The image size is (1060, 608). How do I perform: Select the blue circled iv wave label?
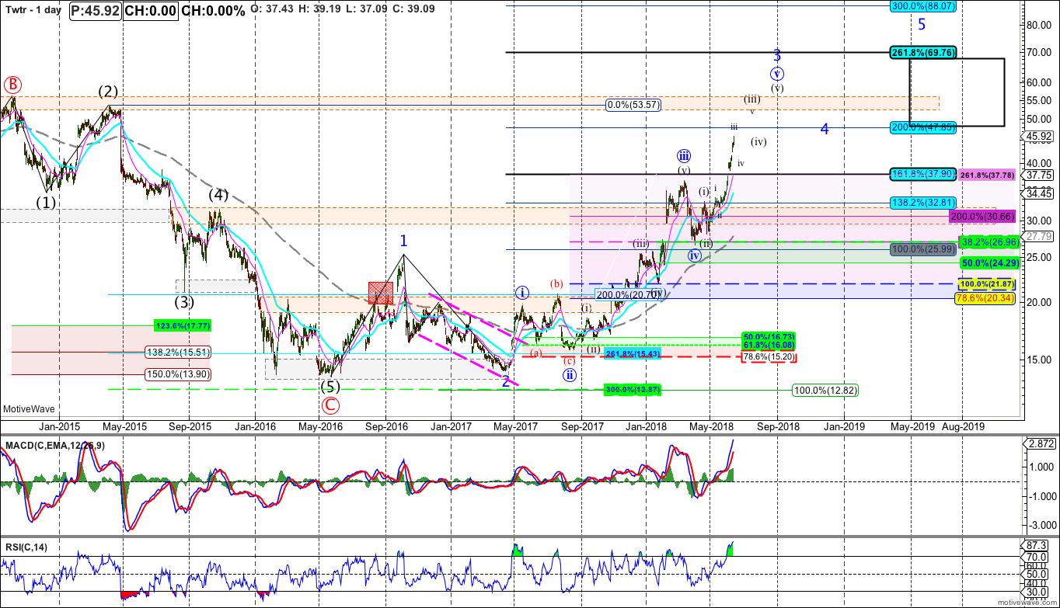[x=694, y=255]
